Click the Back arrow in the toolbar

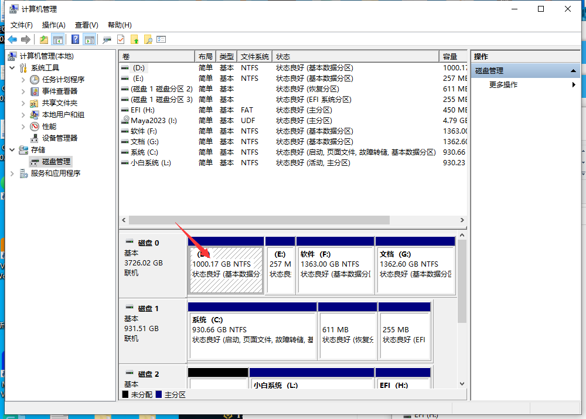point(12,39)
